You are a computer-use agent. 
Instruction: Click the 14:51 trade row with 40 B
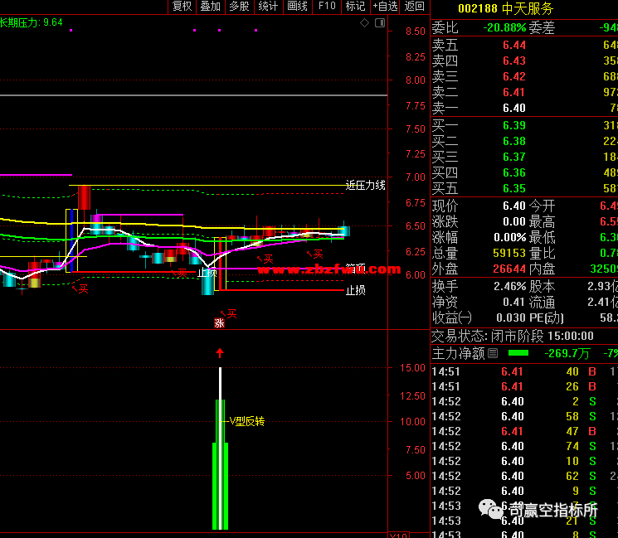tap(524, 371)
